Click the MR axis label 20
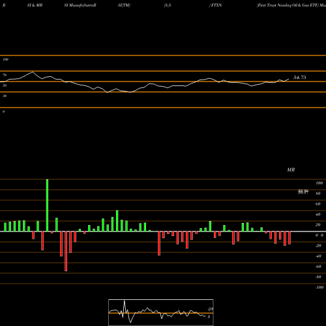Screen dimensions: 326x326 [318, 225]
